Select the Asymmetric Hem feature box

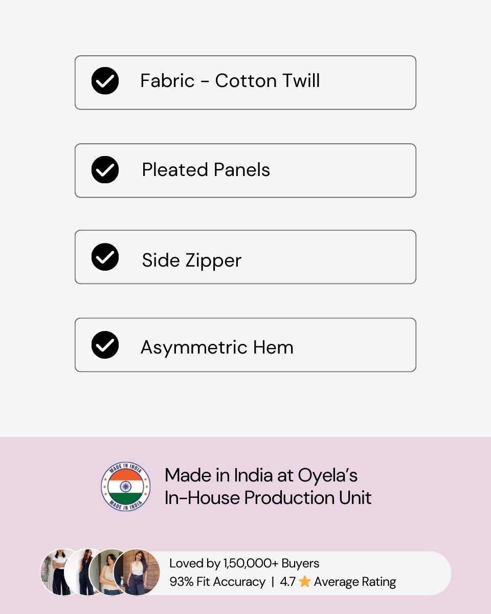(x=245, y=345)
